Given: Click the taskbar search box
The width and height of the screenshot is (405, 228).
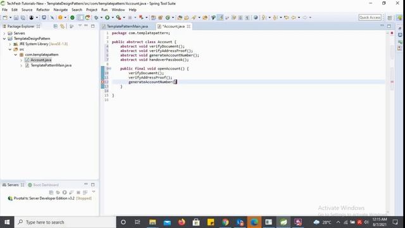Looking at the screenshot, I should (65, 222).
